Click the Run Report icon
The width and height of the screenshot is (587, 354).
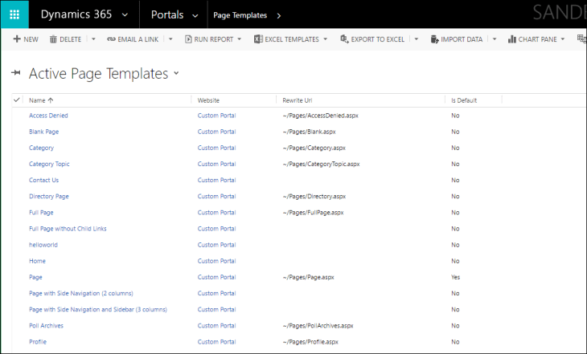pyautogui.click(x=188, y=39)
